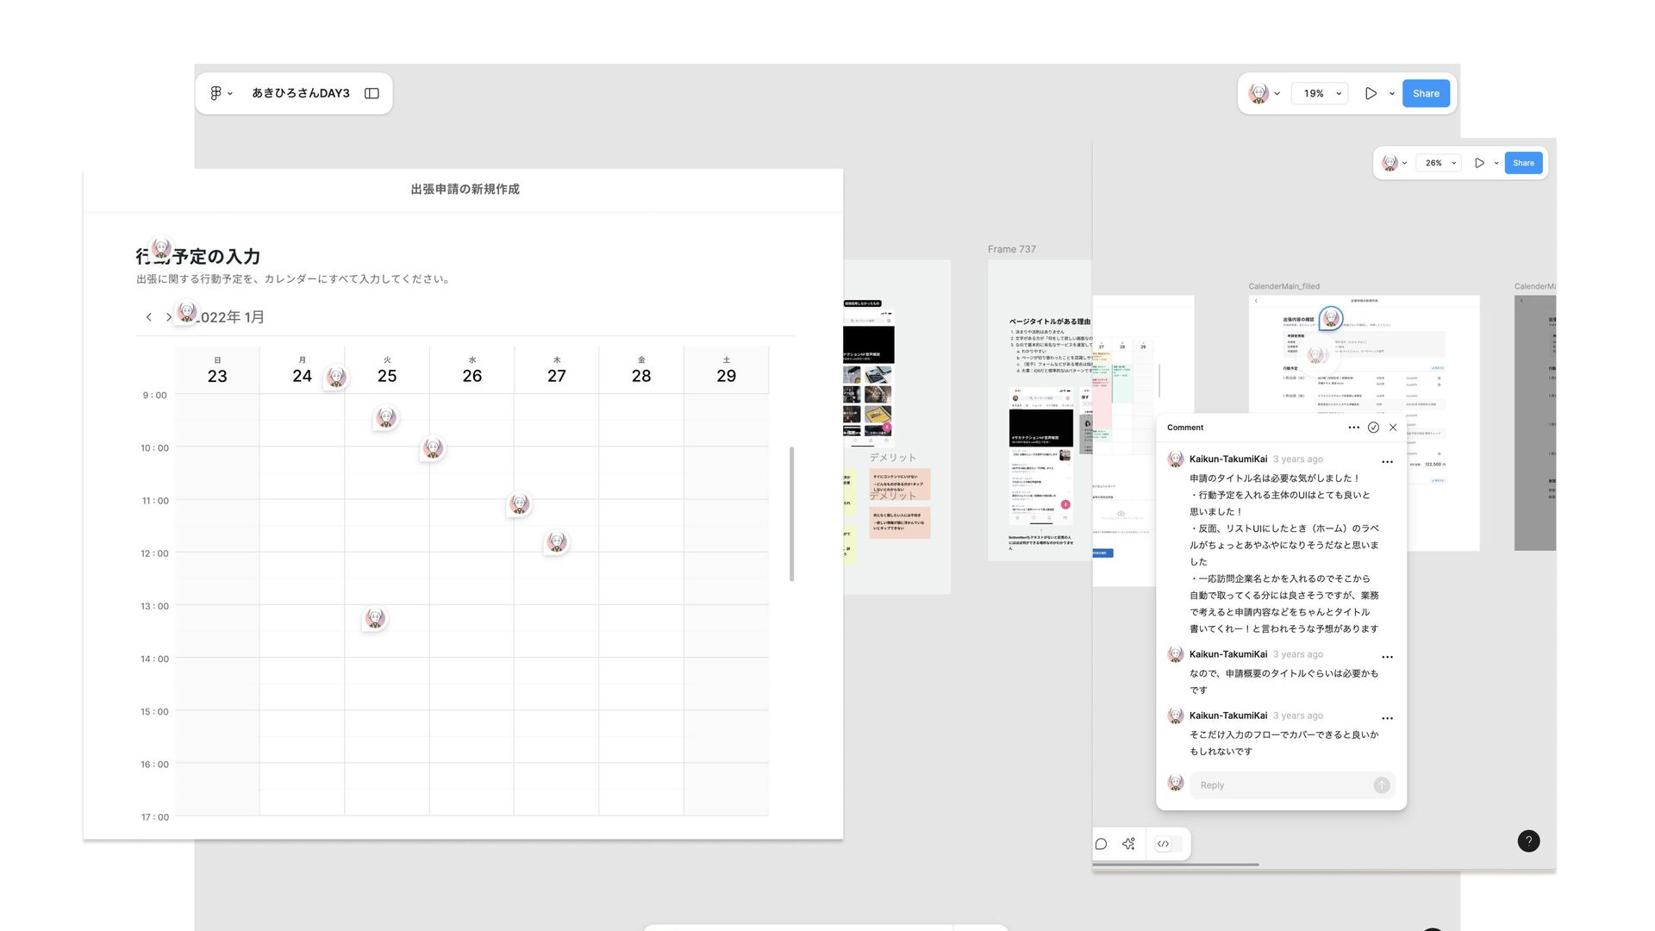
Task: Open the comment thread options ellipsis in the header
Action: [1353, 428]
